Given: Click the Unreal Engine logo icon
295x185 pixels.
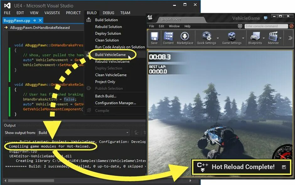Looking at the screenshot, I should pos(150,18).
